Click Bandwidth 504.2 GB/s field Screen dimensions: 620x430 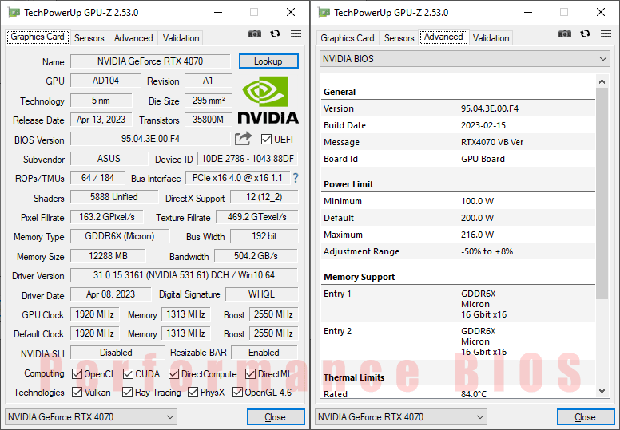pyautogui.click(x=256, y=256)
